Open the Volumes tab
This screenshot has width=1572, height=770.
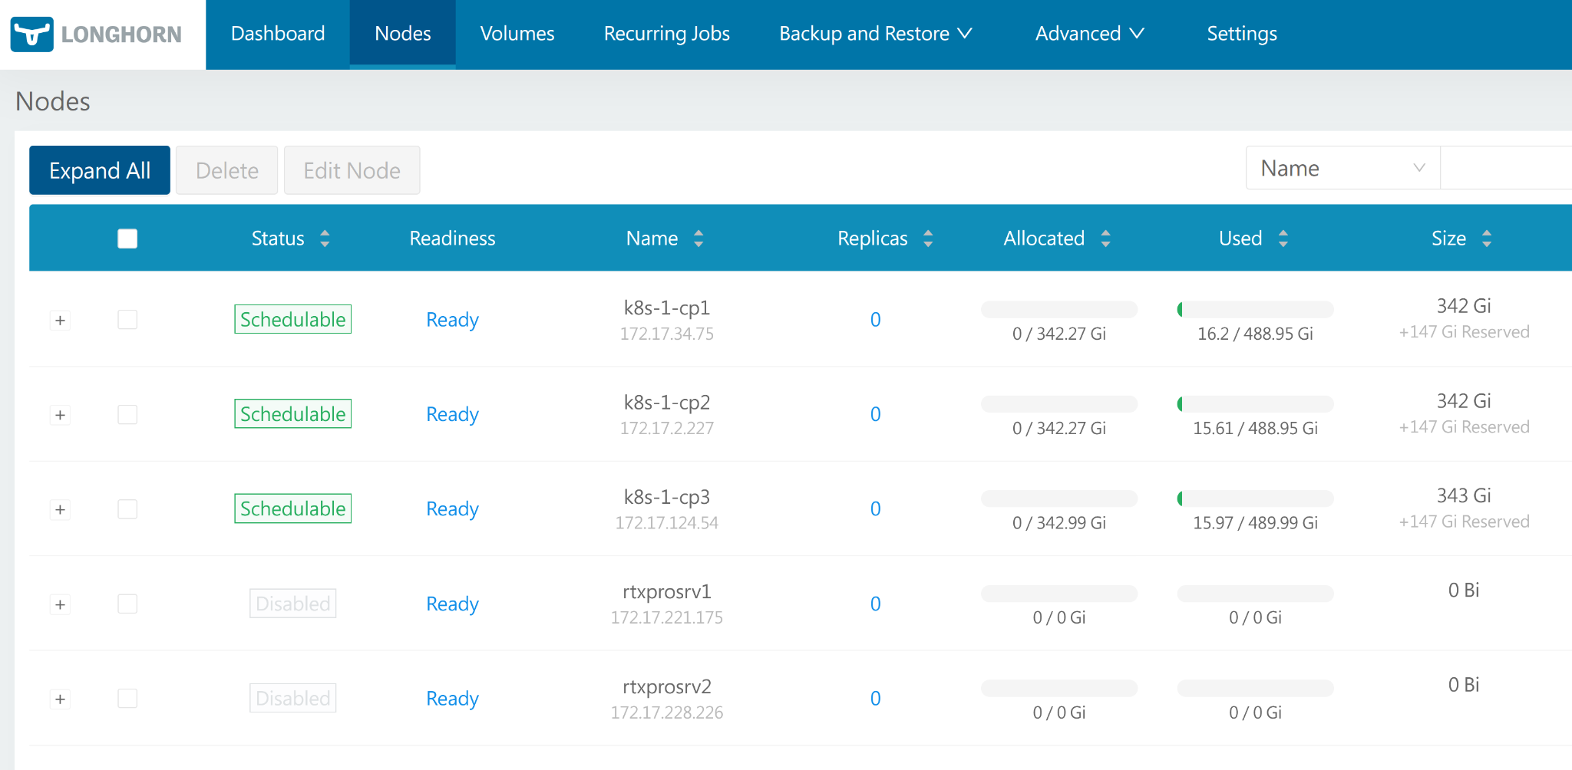517,34
